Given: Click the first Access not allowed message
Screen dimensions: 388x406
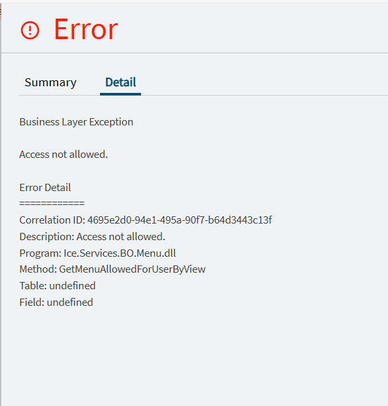Looking at the screenshot, I should [64, 155].
